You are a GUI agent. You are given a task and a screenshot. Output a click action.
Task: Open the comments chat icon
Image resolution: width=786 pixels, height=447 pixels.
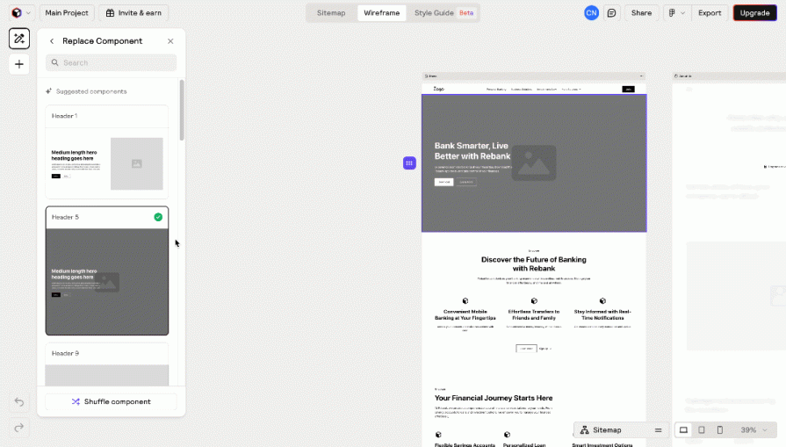click(x=612, y=13)
